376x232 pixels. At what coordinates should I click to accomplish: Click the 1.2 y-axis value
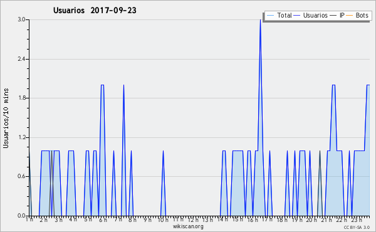click(21, 137)
